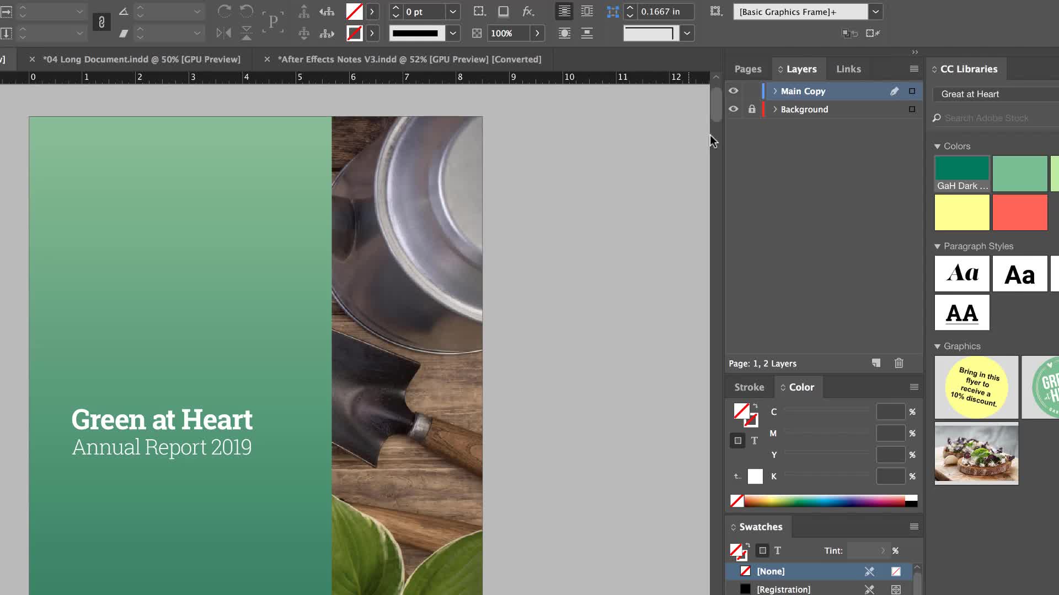Select the After Effects Notes V3.indd tab
This screenshot has height=595, width=1059.
point(410,59)
